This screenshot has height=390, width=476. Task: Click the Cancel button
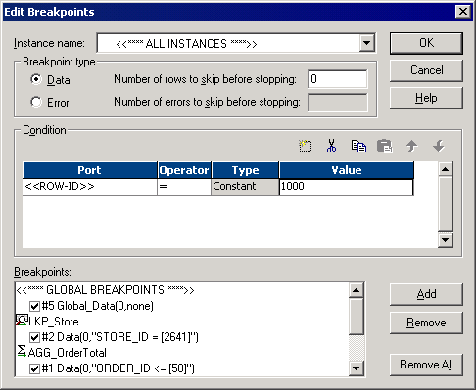coord(426,70)
